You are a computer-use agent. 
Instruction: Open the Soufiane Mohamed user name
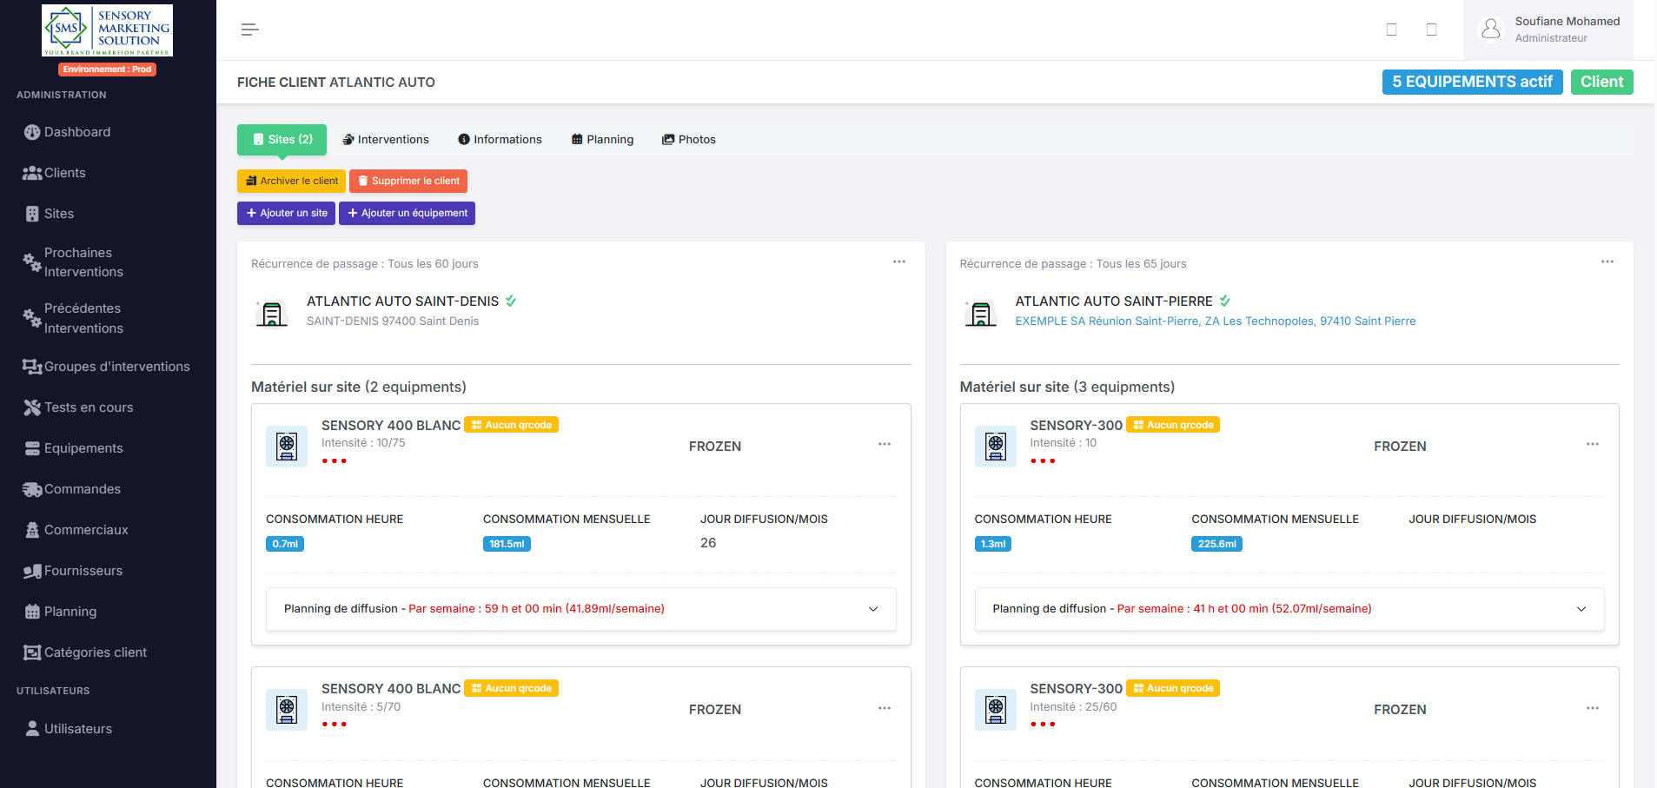(x=1568, y=21)
